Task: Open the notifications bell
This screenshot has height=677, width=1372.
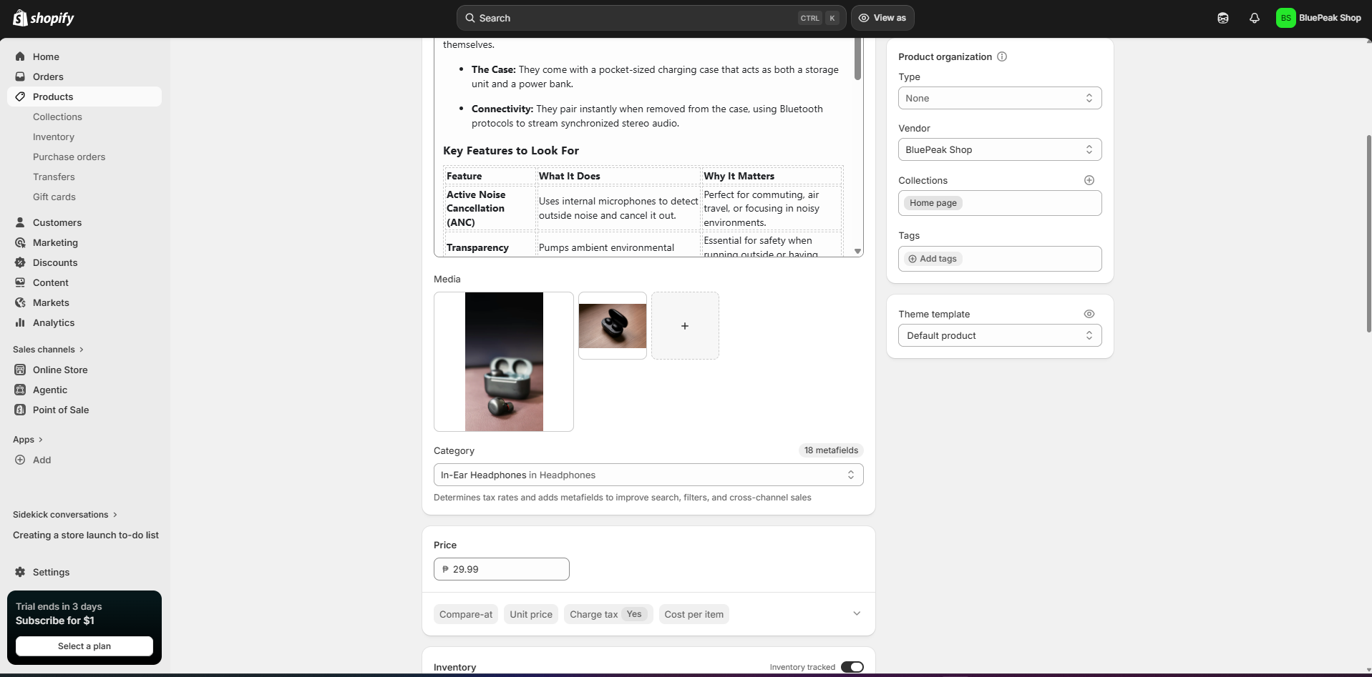Action: [1254, 18]
